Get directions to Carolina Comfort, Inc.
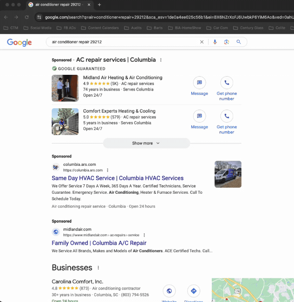The height and width of the screenshot is (302, 294). tap(194, 291)
